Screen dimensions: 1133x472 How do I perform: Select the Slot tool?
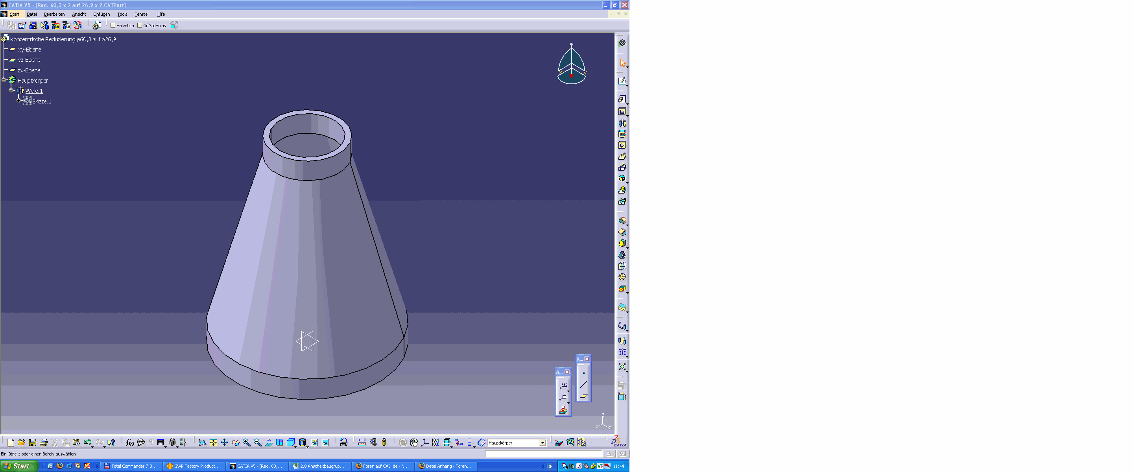pyautogui.click(x=622, y=167)
